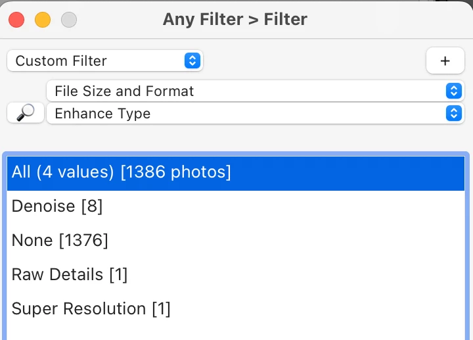473x340 pixels.
Task: Click the Any Filter > Filter title
Action: point(235,19)
